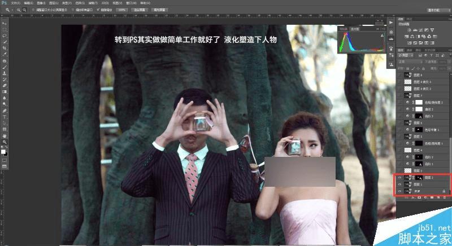Select the Spot Healing Brush tool
The width and height of the screenshot is (452, 246).
pyautogui.click(x=5, y=61)
